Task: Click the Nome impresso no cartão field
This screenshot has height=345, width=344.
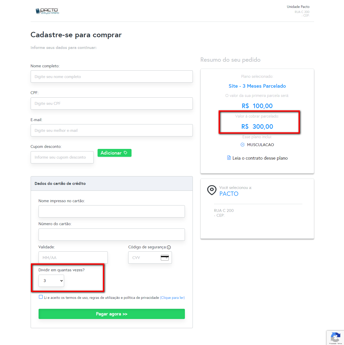Action: tap(112, 211)
